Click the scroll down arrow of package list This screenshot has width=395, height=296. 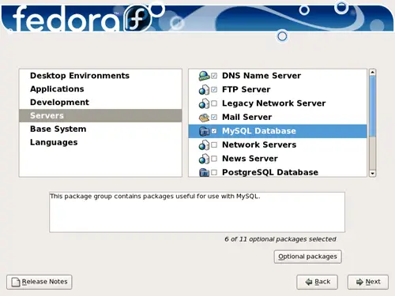tap(372, 174)
